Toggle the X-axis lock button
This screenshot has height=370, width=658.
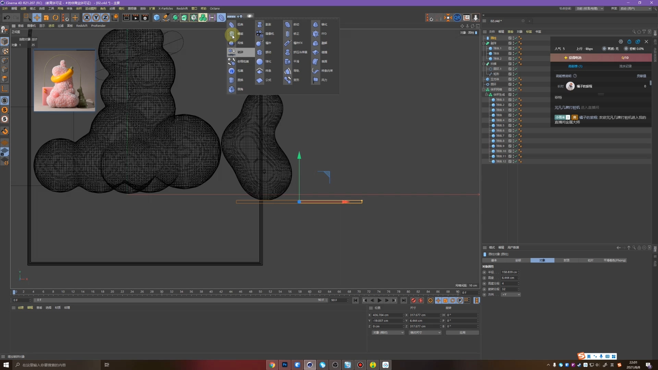coord(87,17)
